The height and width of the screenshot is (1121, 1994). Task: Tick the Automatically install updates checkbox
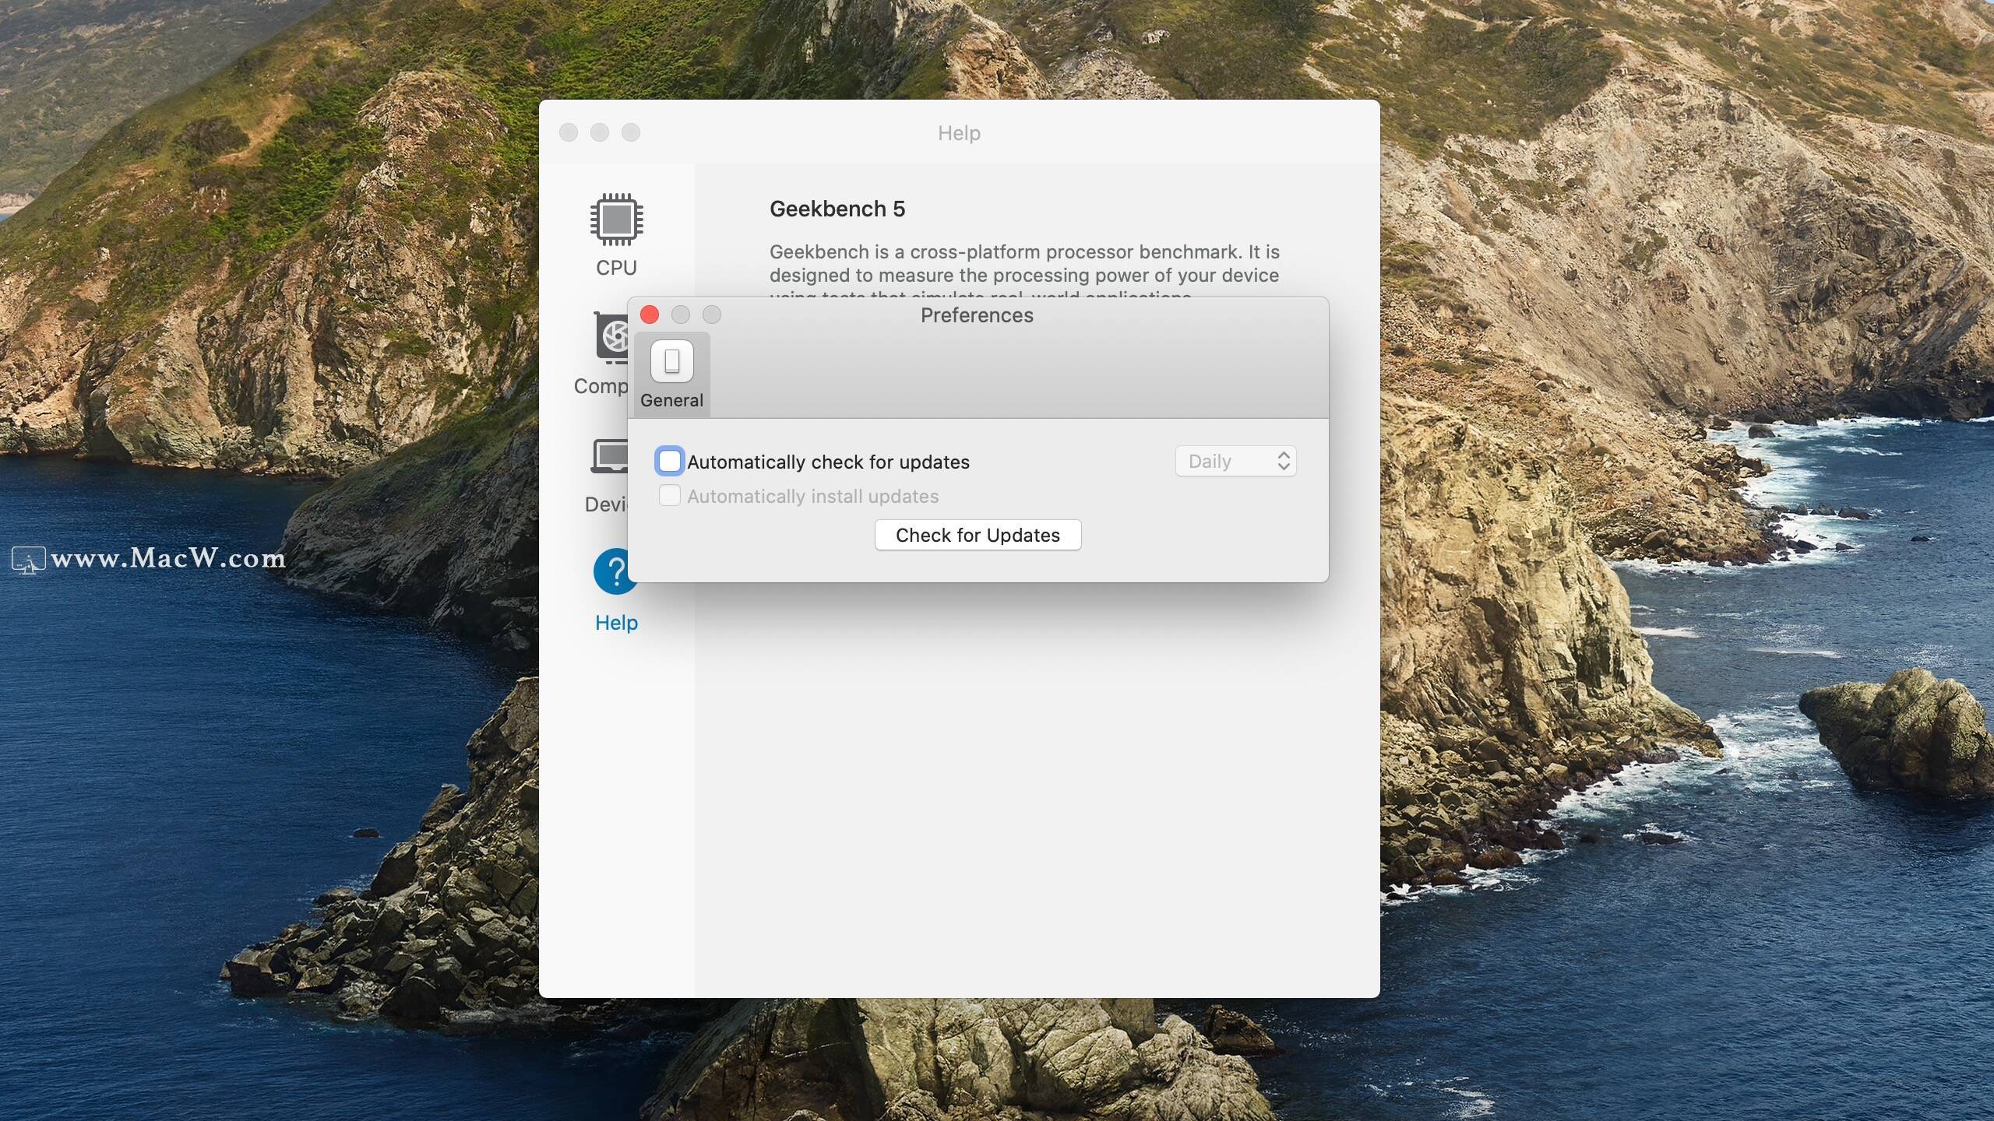[669, 495]
